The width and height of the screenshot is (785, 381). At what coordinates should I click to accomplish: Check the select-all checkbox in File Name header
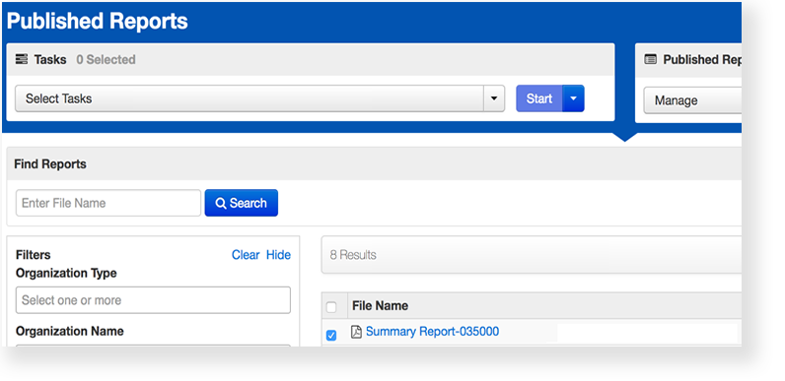click(x=331, y=307)
